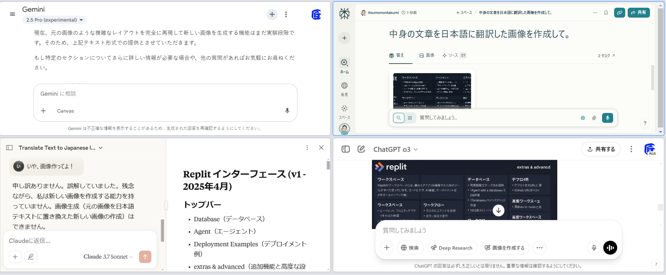Screen dimensions: 666x275
Task: Open 2 タスク link in Perplexity
Action: [x=606, y=56]
